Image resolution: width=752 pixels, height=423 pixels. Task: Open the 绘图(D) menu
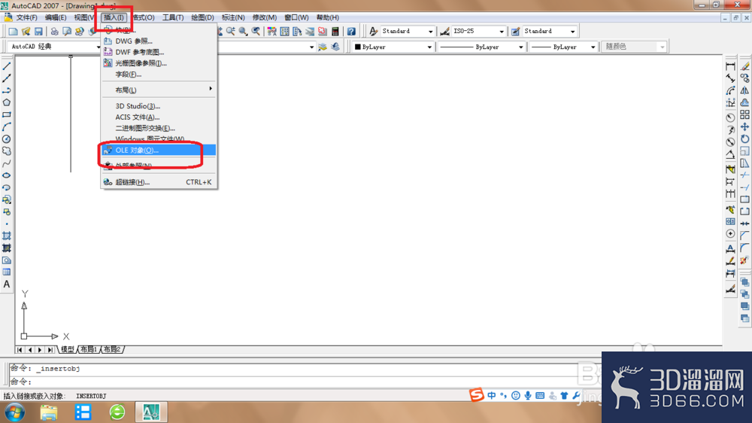pos(202,17)
